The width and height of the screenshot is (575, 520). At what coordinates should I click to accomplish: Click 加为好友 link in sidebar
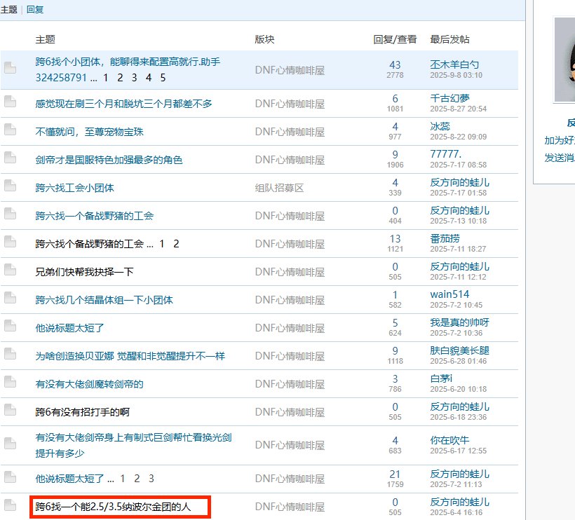(560, 140)
